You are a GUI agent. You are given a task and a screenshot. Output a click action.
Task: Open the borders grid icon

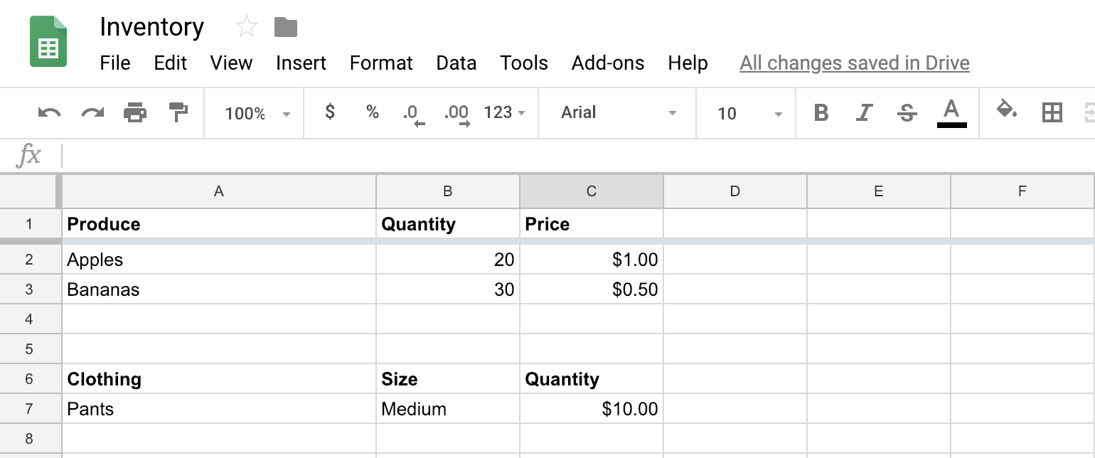(x=1052, y=112)
